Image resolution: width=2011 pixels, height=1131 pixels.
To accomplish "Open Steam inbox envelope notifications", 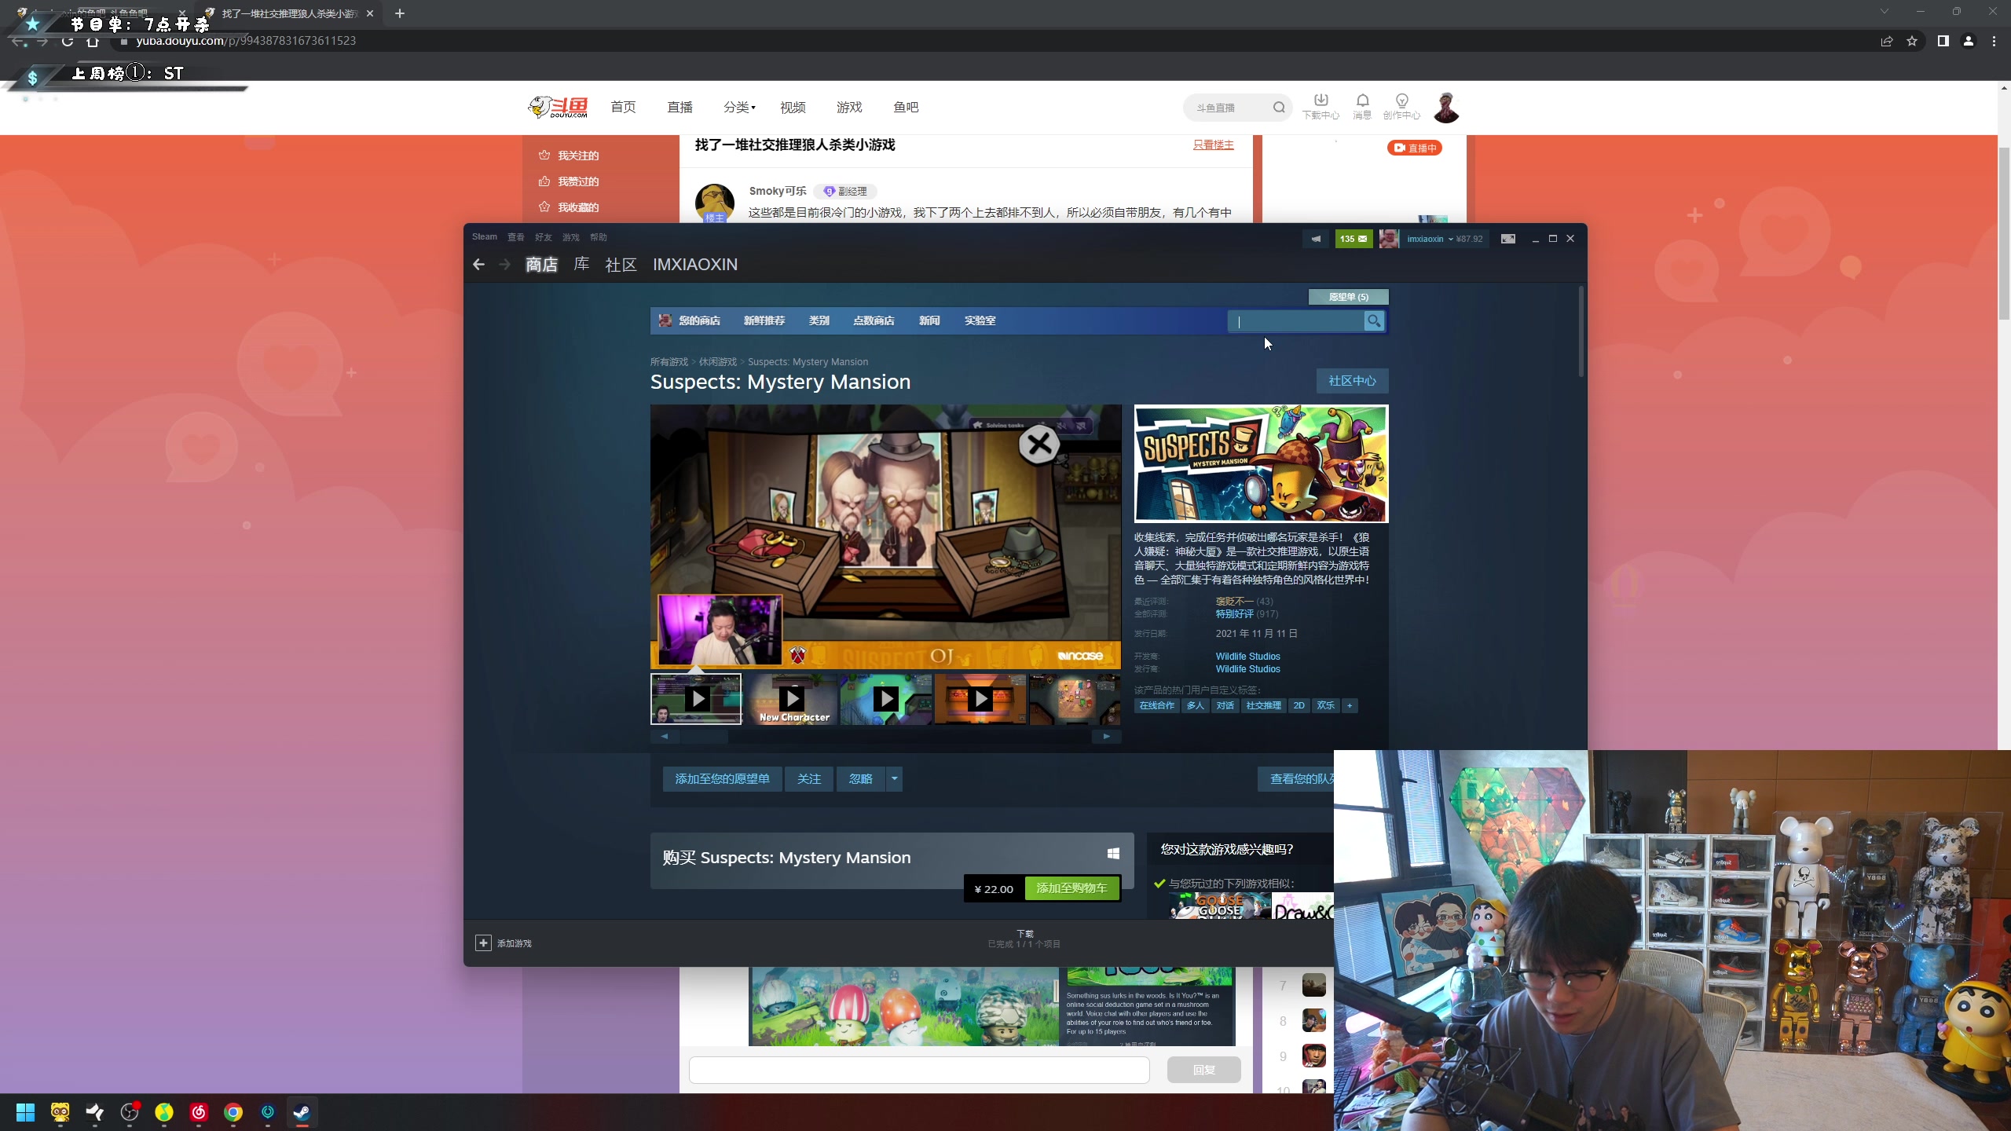I will coord(1353,239).
